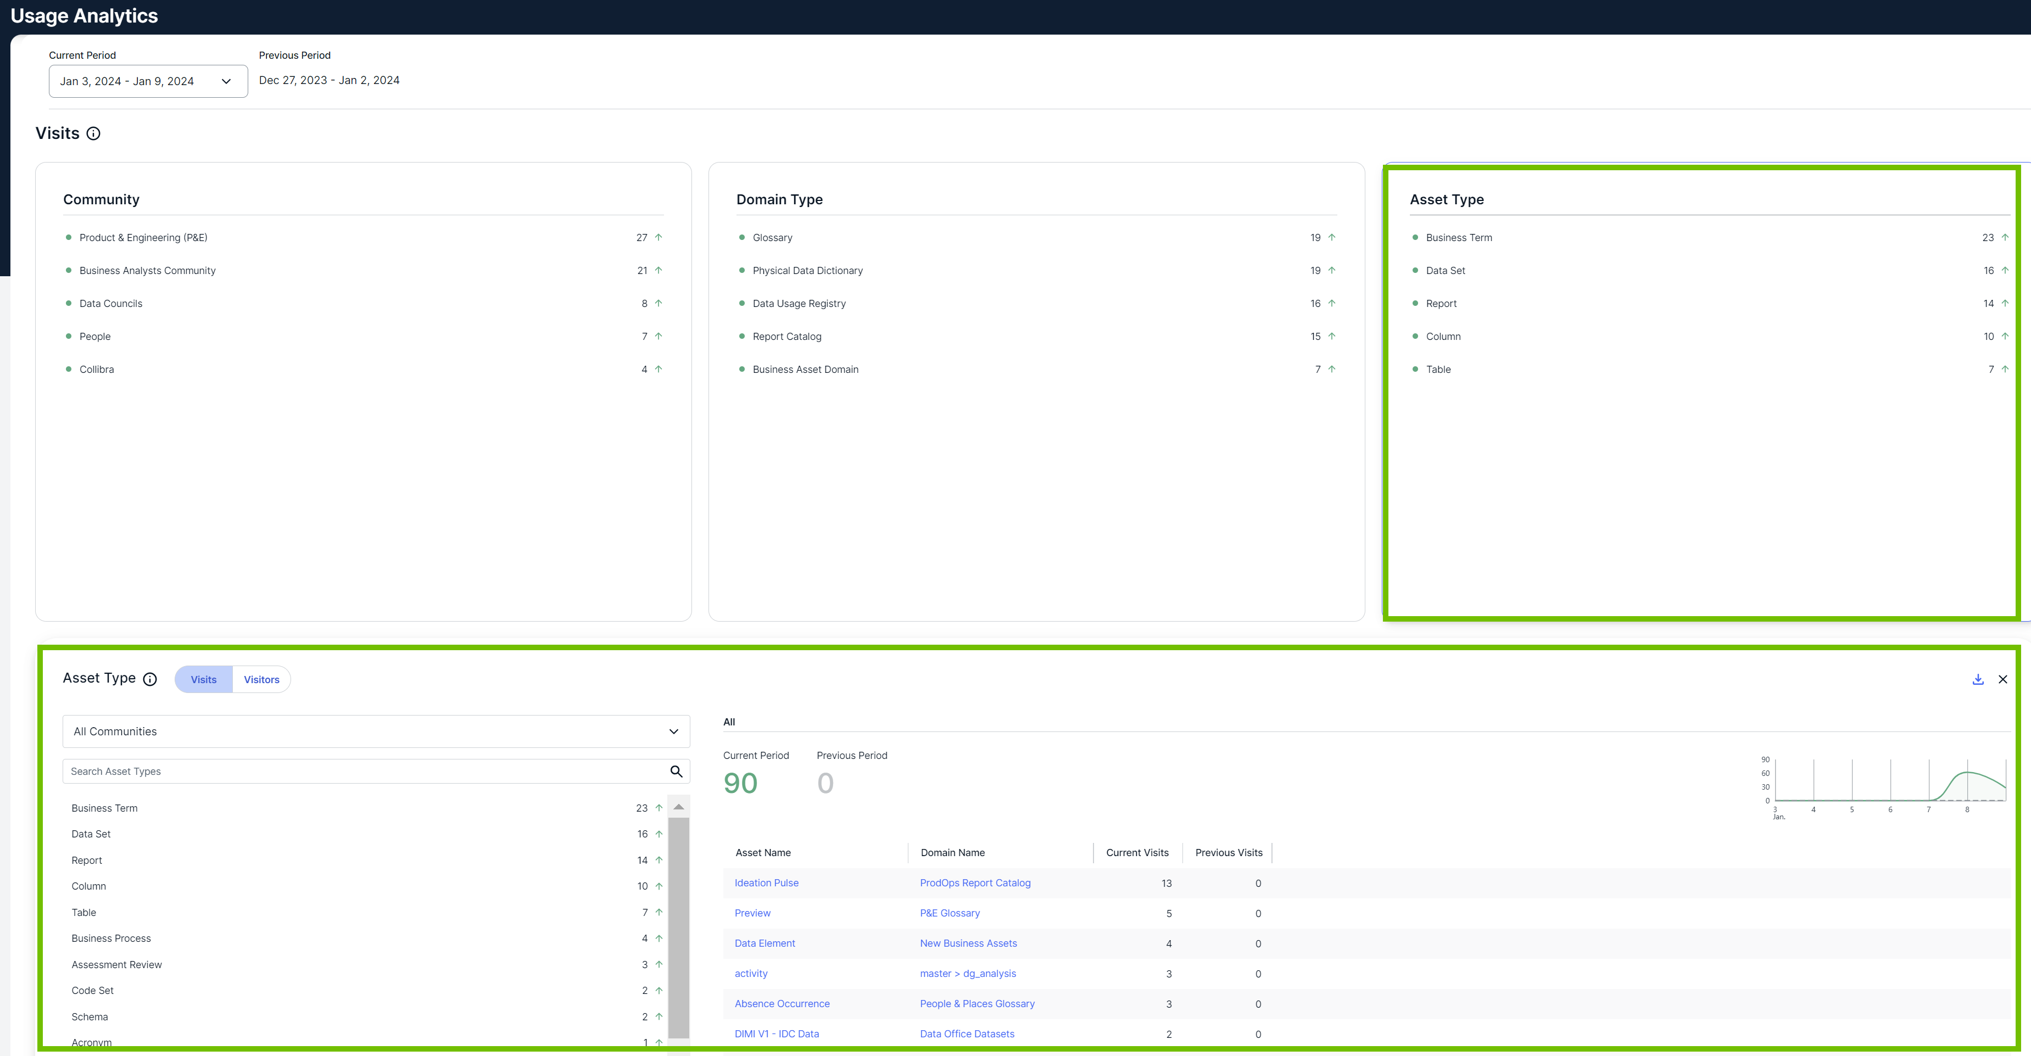The width and height of the screenshot is (2031, 1056).
Task: Select Business Process asset type
Action: (x=365, y=938)
